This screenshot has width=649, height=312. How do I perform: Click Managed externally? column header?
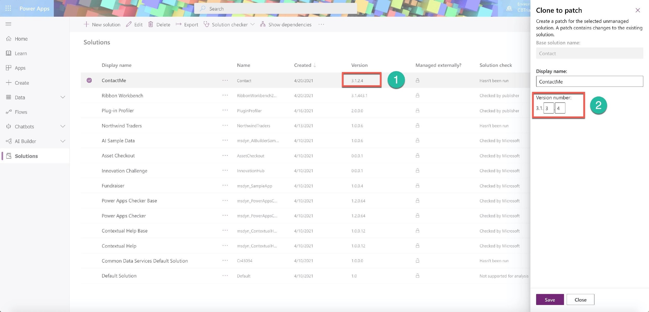coord(438,65)
